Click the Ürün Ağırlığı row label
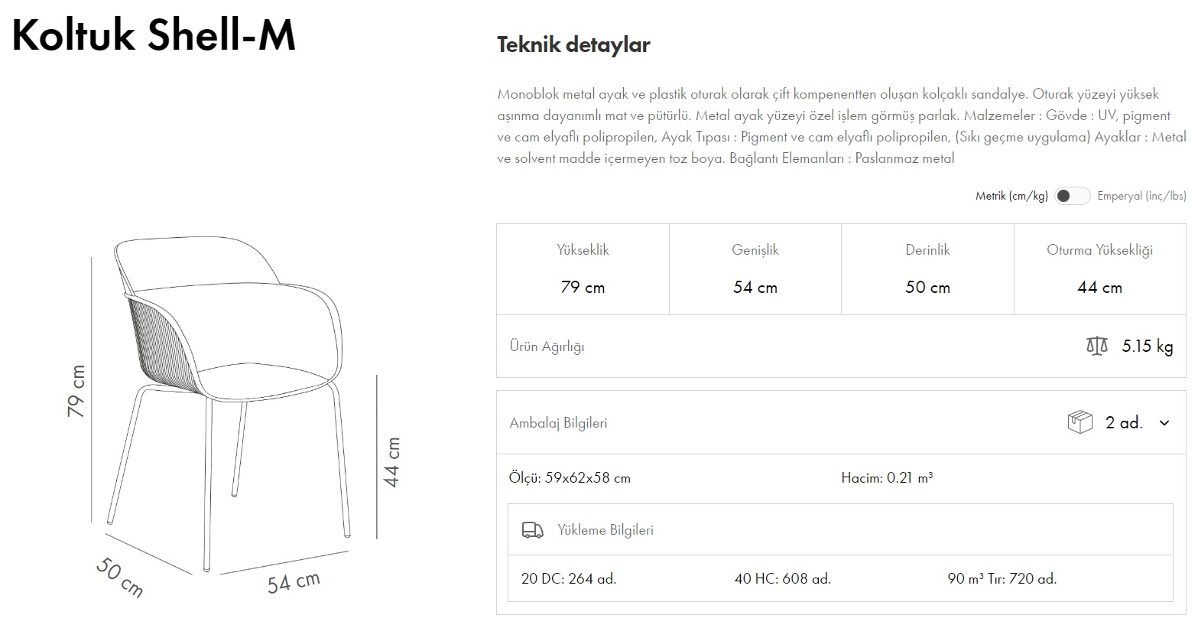The width and height of the screenshot is (1198, 628). (x=546, y=346)
